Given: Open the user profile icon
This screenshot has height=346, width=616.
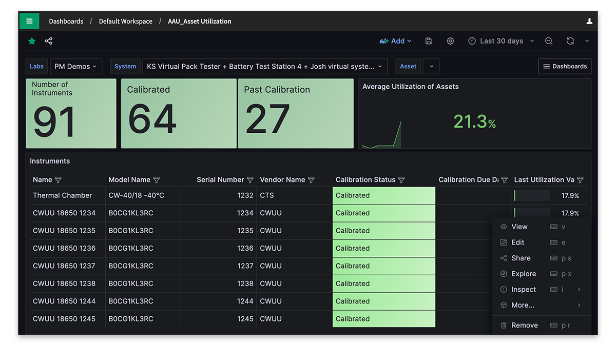Looking at the screenshot, I should click(x=589, y=21).
